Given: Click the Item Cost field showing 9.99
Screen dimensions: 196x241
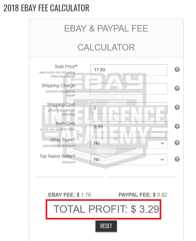Looking at the screenshot, I should (x=129, y=127).
